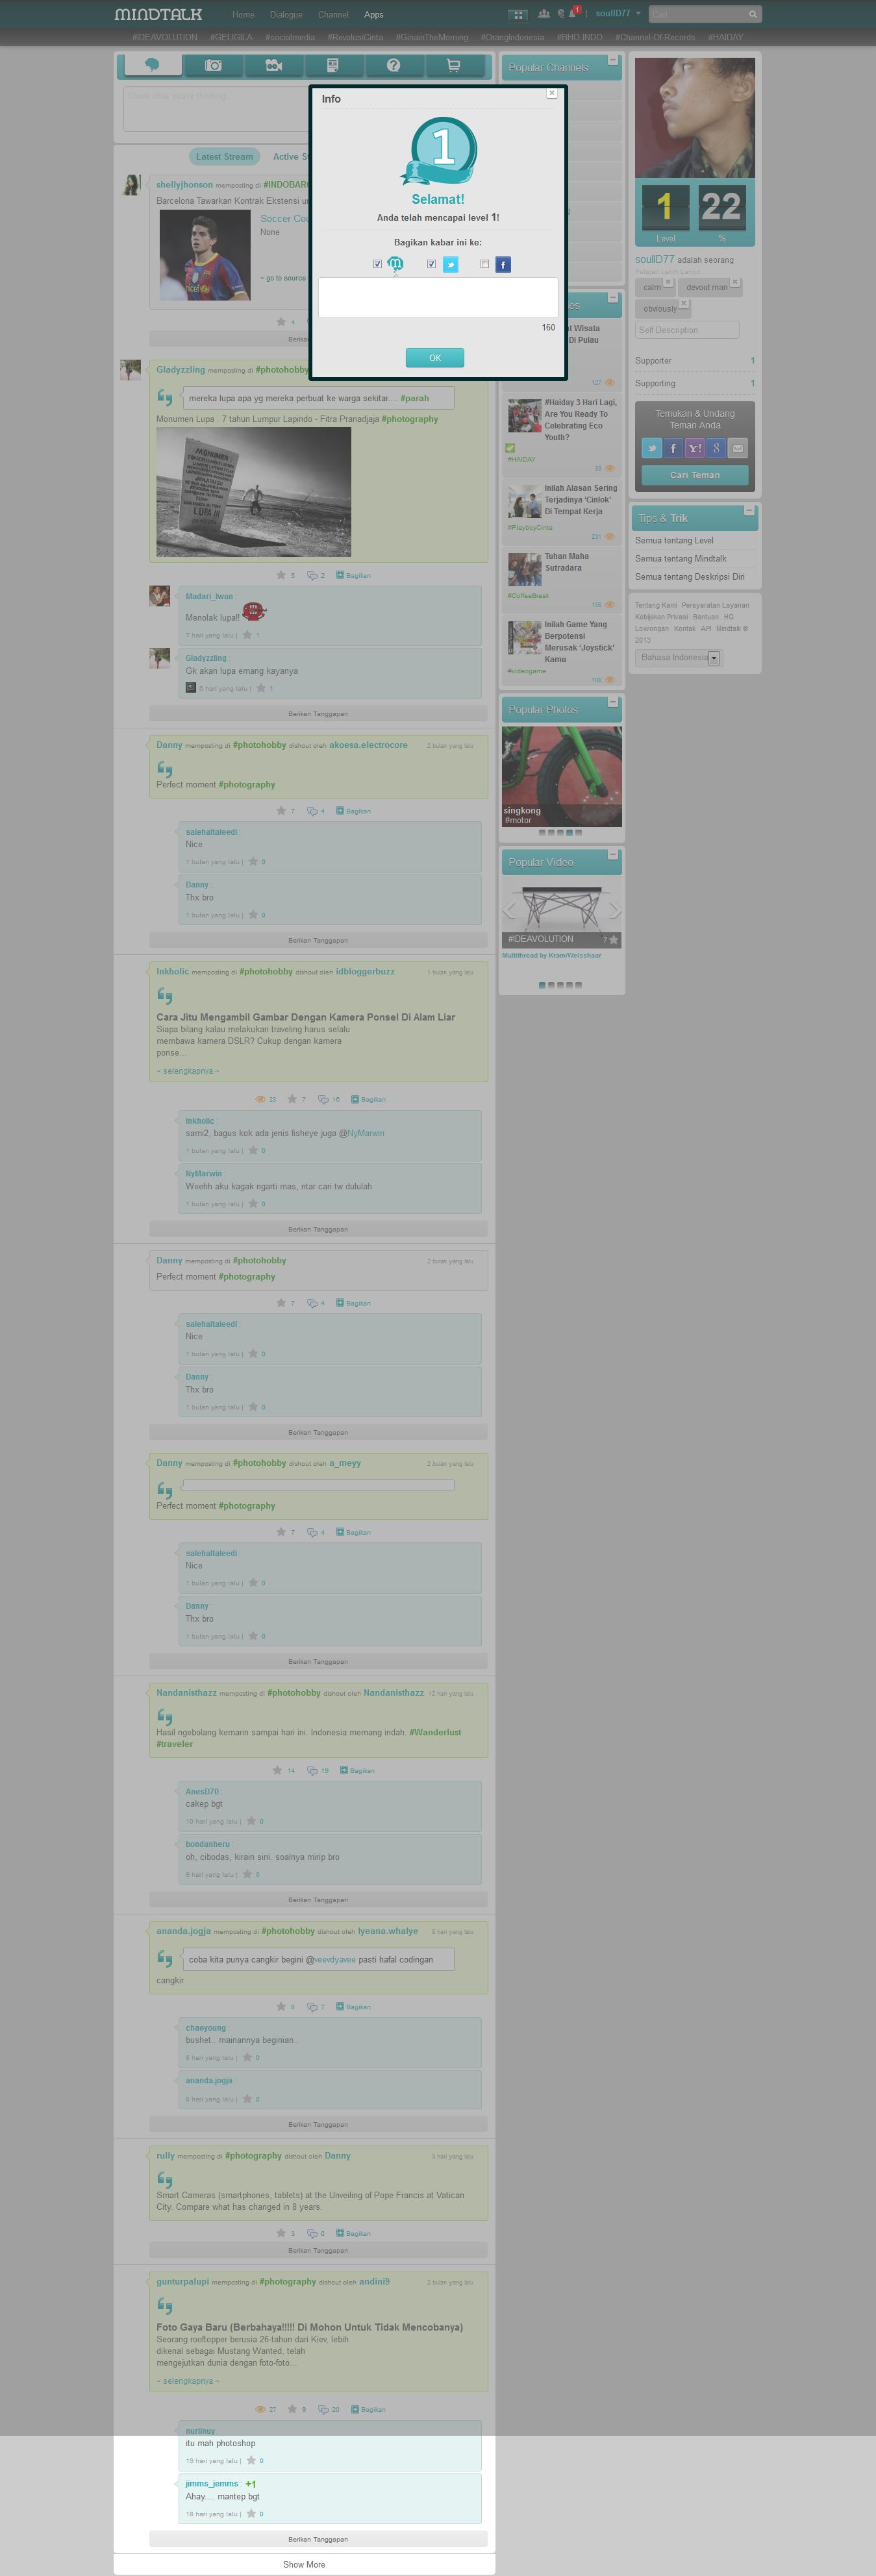
Task: Open 'Semua tentang Mindtalk' link
Action: [x=681, y=559]
